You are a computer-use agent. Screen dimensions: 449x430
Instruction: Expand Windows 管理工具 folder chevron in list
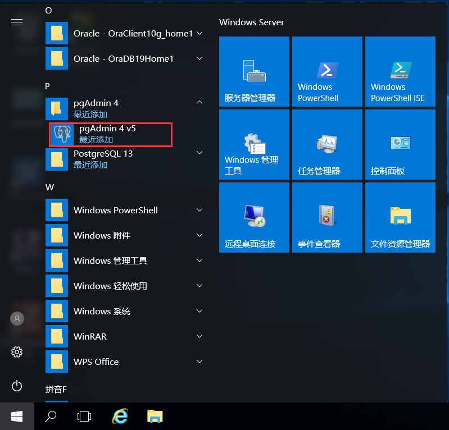tap(199, 260)
